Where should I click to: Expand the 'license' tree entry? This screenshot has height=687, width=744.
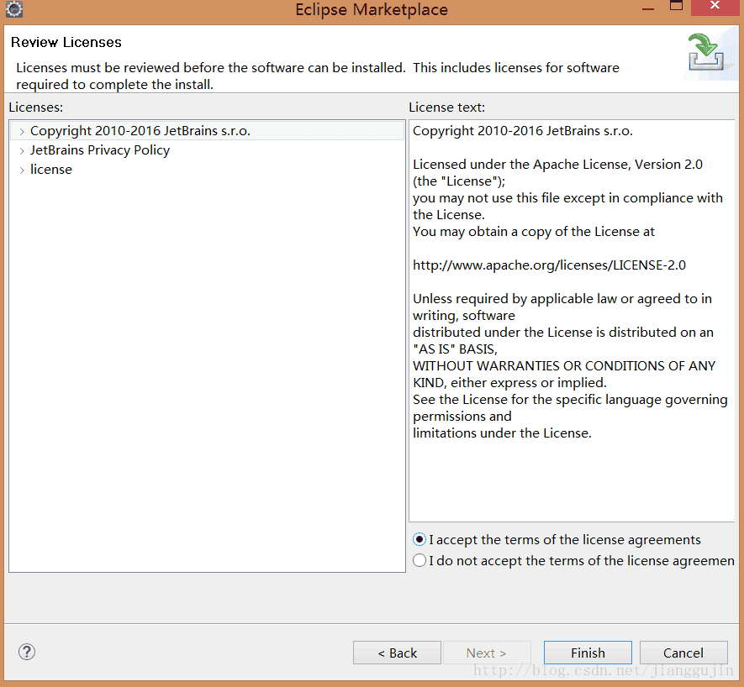coord(22,170)
